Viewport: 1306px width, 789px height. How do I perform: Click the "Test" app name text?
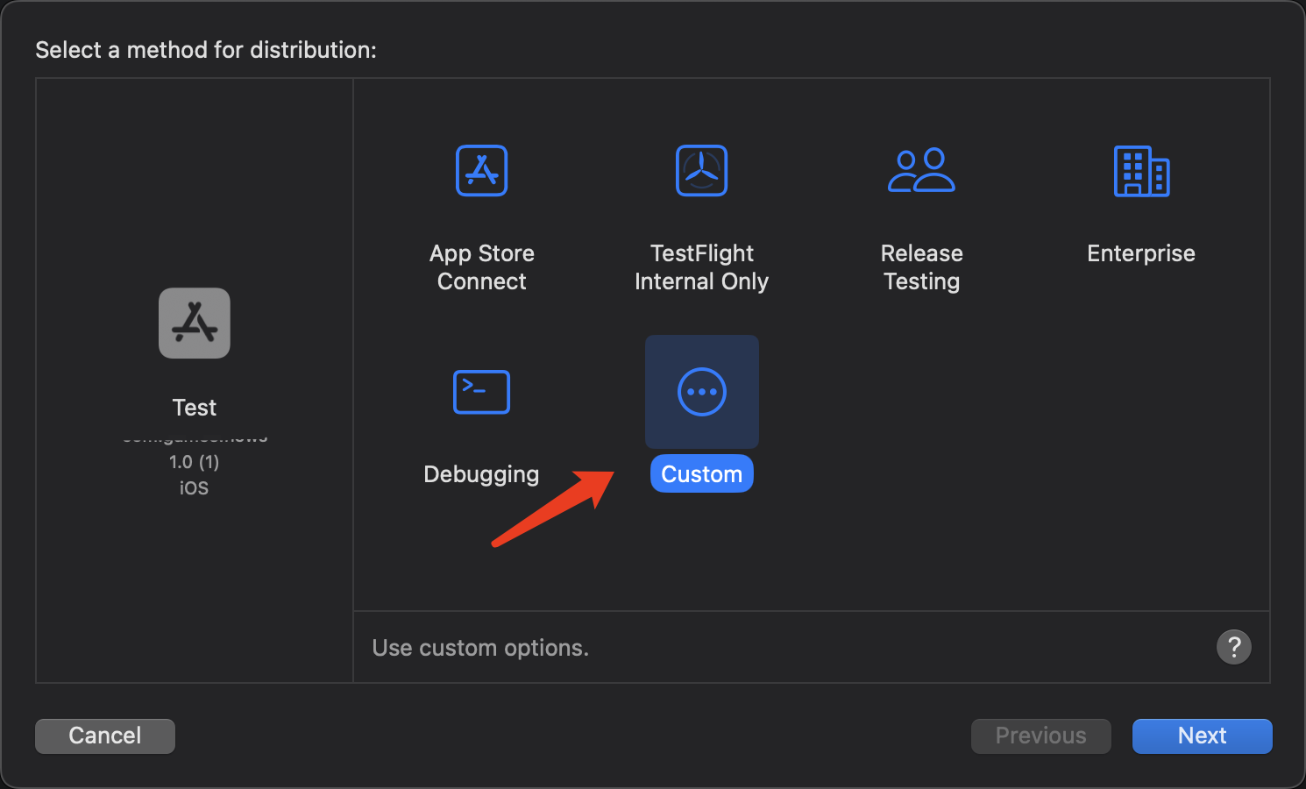coord(195,408)
